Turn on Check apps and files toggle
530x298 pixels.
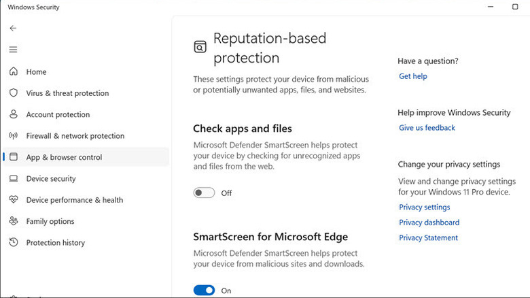[204, 193]
